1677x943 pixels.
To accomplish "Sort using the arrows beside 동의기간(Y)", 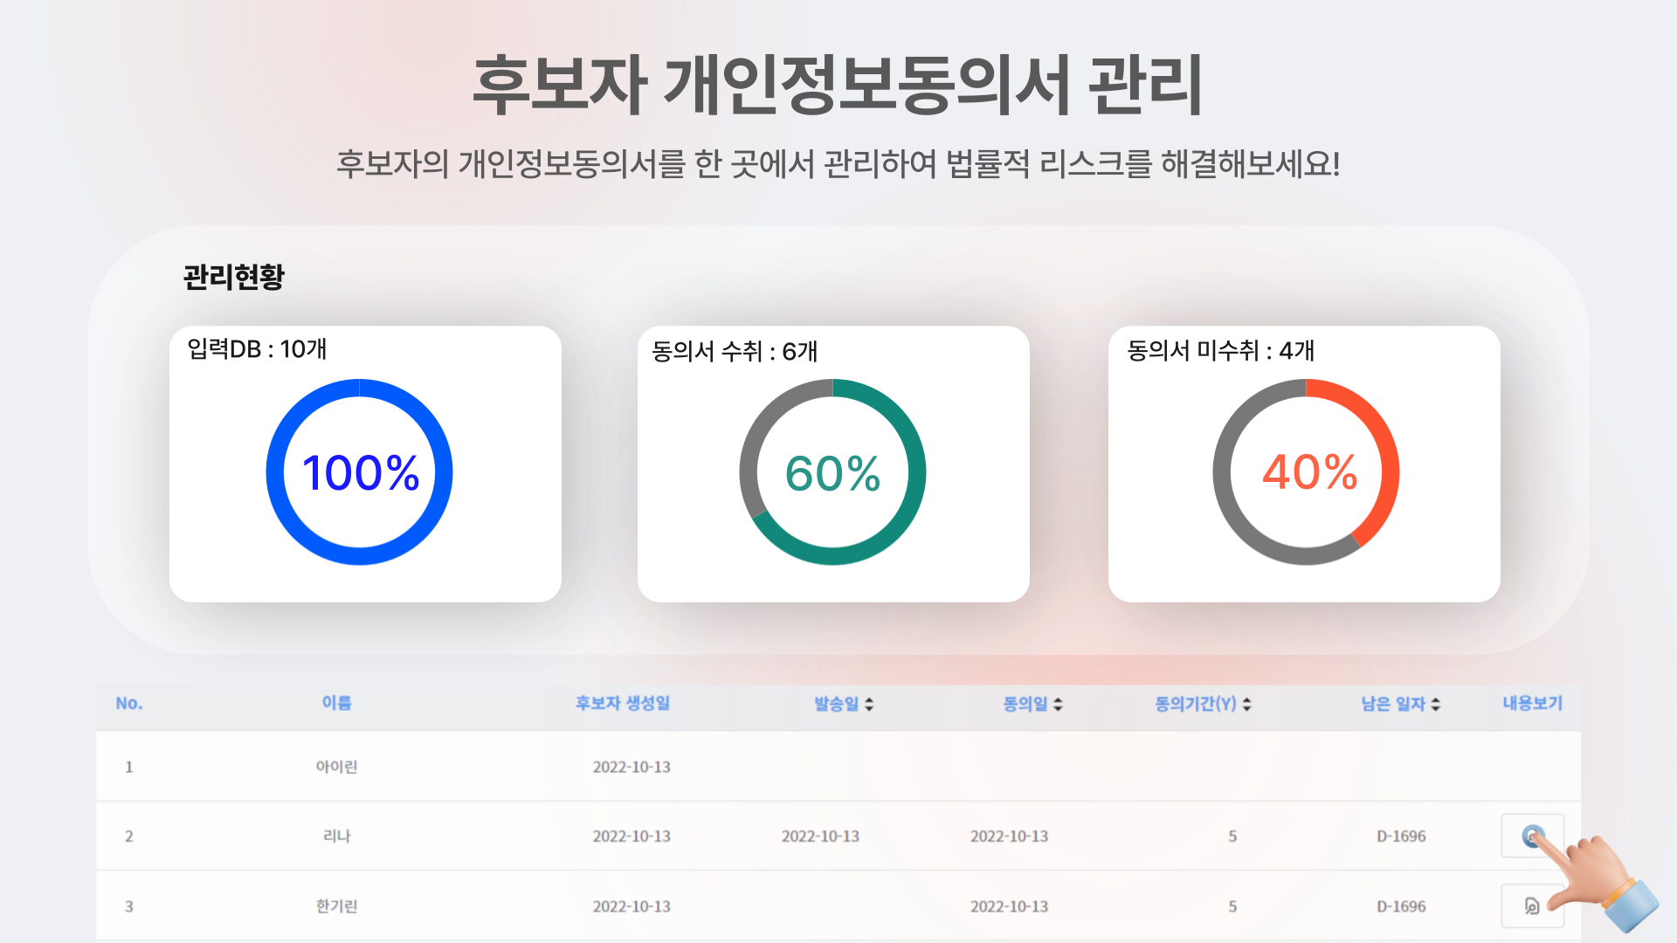I will coord(1246,704).
